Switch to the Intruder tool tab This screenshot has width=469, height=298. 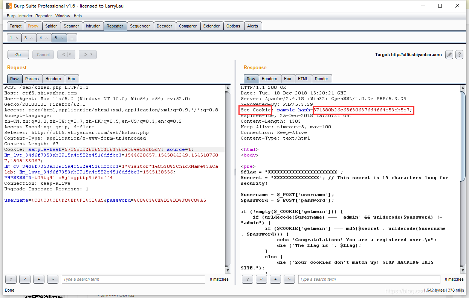[x=93, y=26]
